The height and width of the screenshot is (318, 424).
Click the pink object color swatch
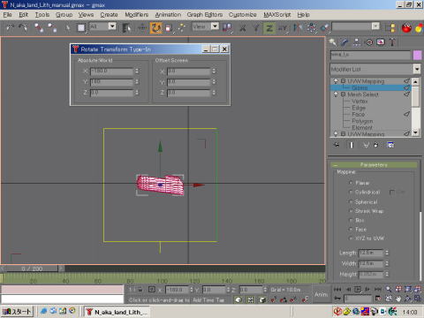(x=418, y=55)
